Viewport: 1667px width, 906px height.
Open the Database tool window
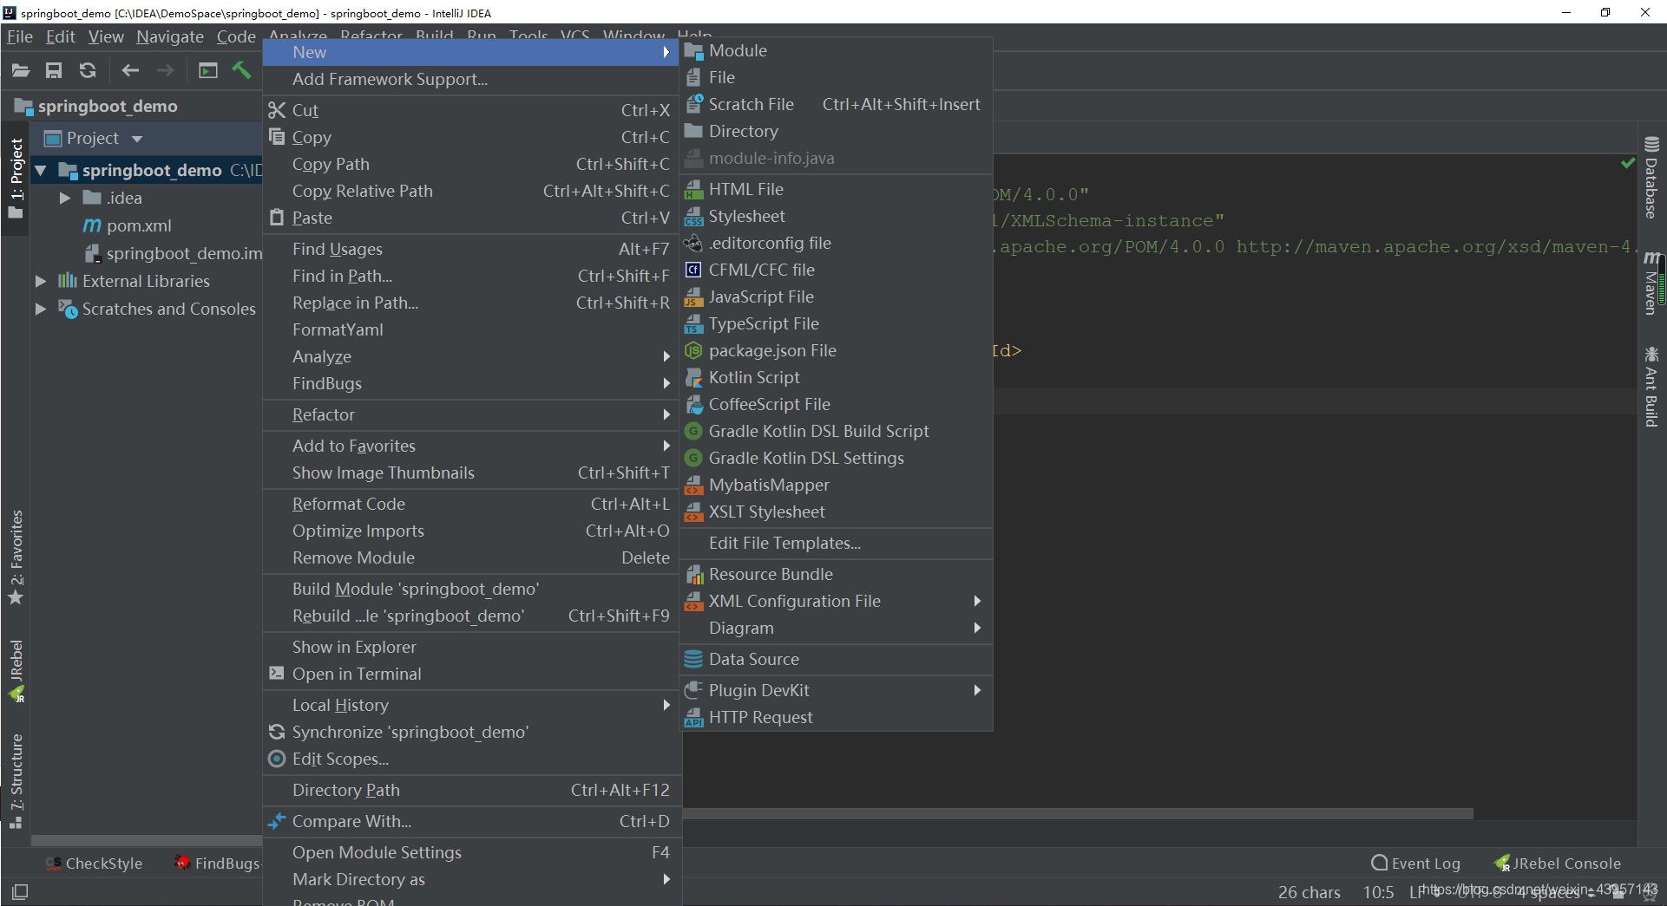tap(1651, 179)
